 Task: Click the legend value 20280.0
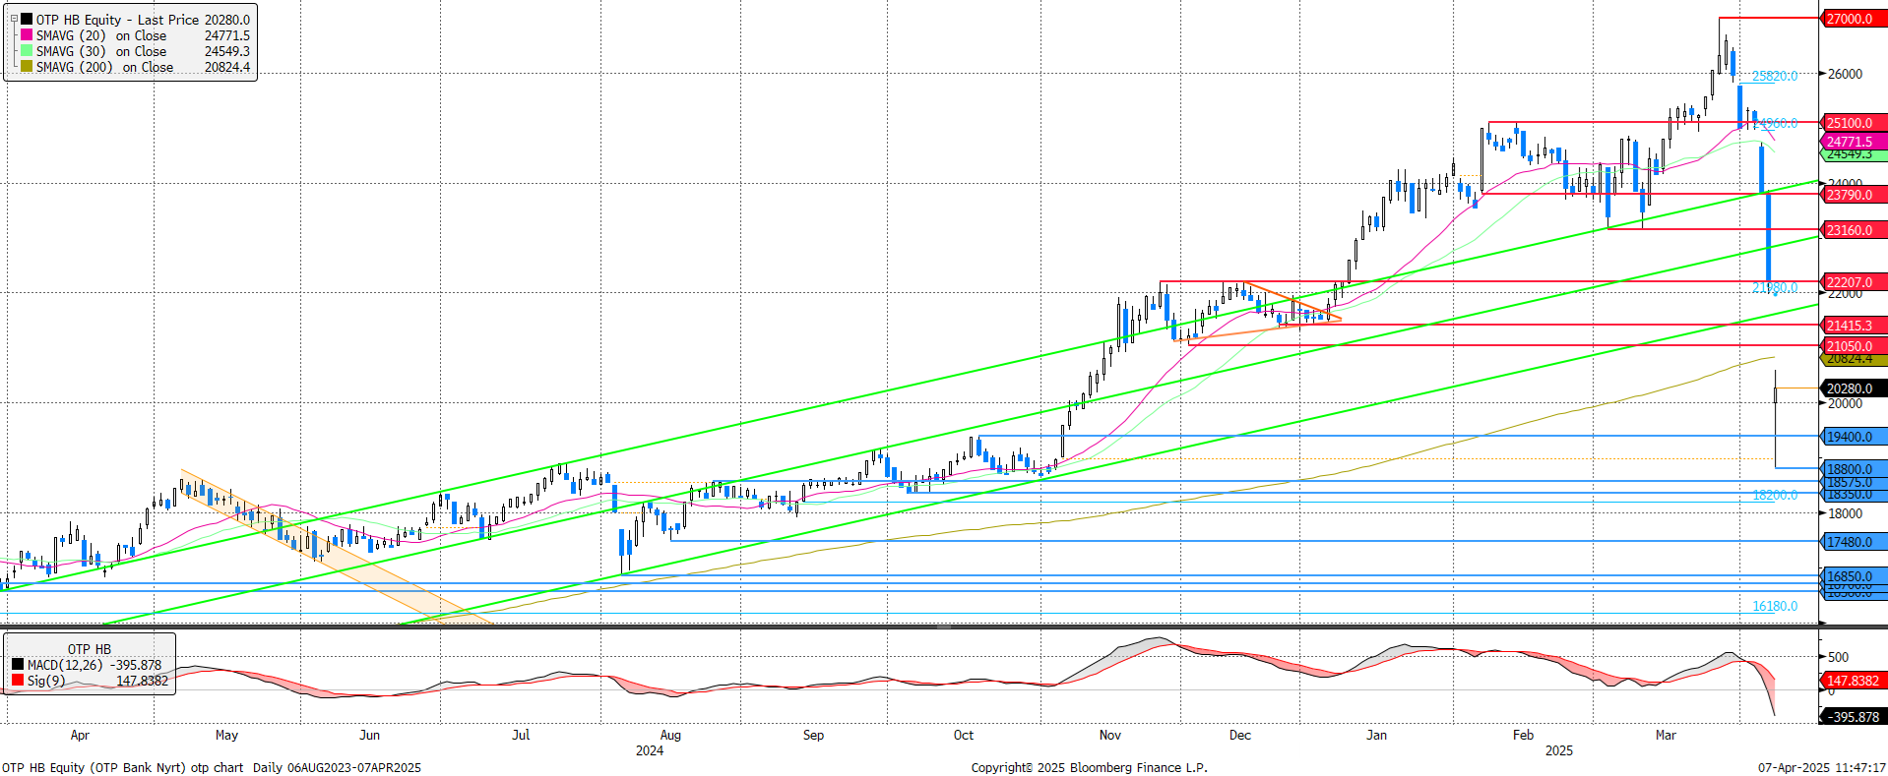click(227, 20)
